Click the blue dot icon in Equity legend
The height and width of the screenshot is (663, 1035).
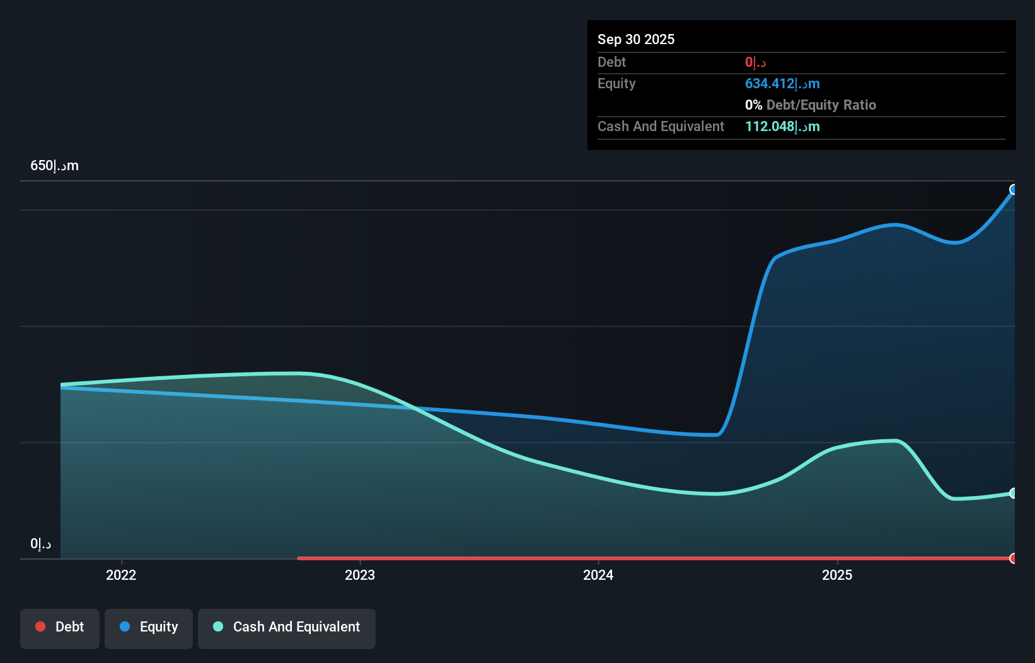(125, 626)
